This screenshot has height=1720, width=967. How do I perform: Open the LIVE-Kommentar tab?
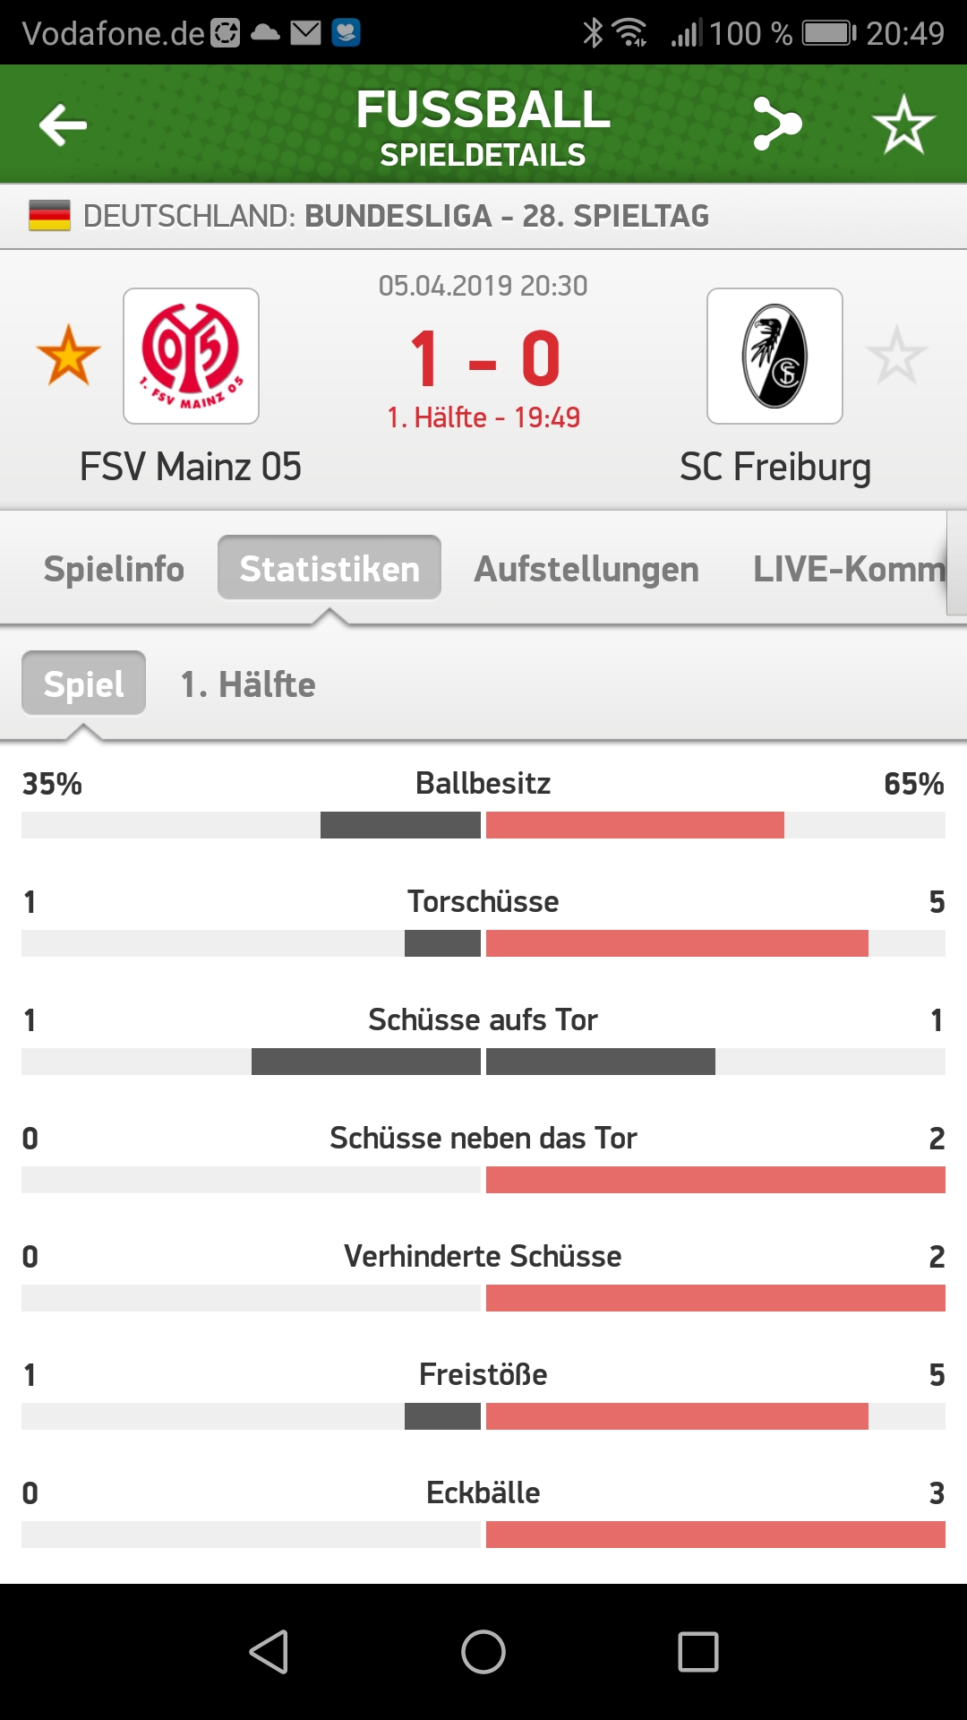pyautogui.click(x=848, y=569)
